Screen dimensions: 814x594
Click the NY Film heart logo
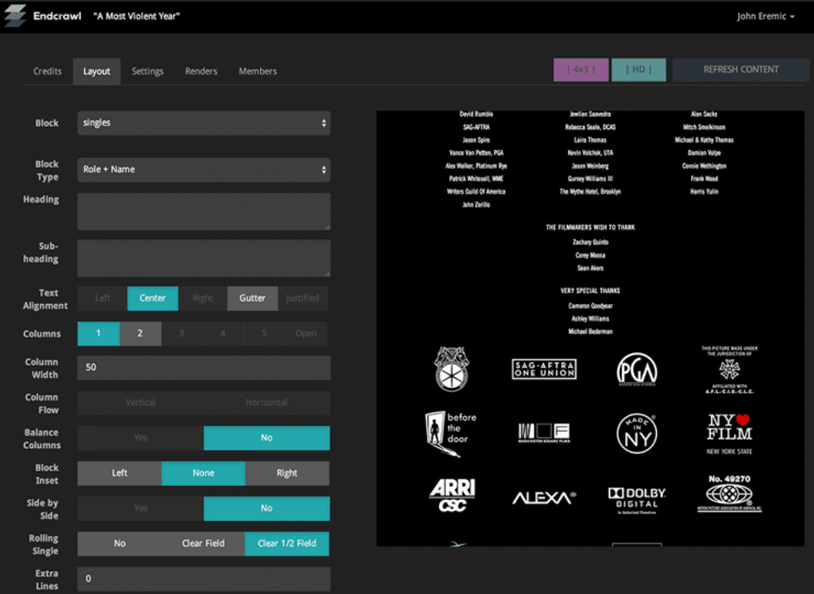pyautogui.click(x=729, y=434)
